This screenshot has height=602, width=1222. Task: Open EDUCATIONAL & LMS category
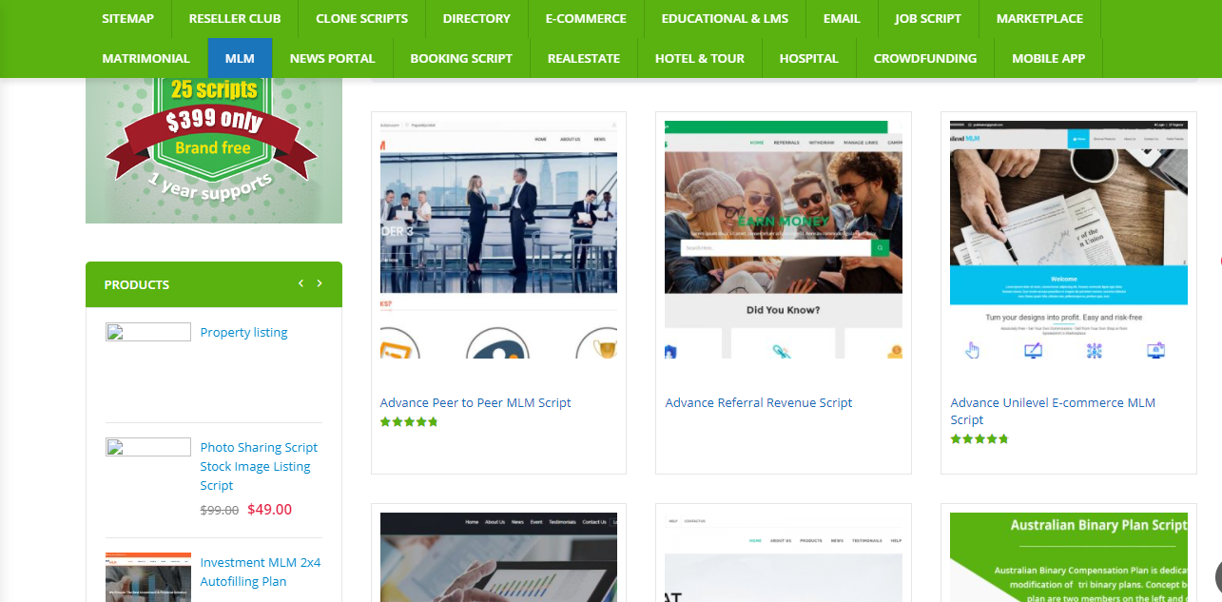(x=725, y=18)
